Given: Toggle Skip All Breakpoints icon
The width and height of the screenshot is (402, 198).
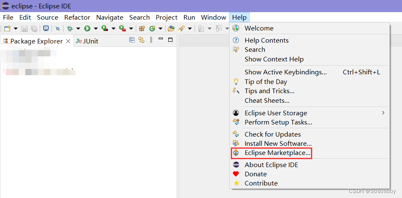Looking at the screenshot, I should (57, 28).
